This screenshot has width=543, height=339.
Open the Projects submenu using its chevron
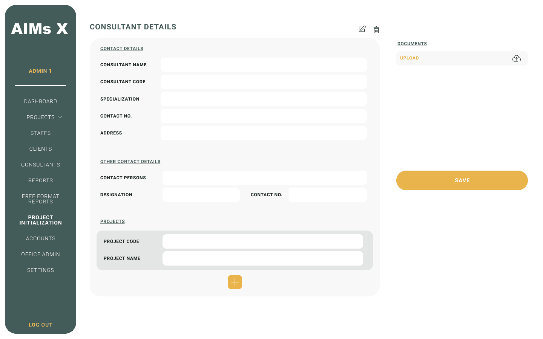[60, 117]
